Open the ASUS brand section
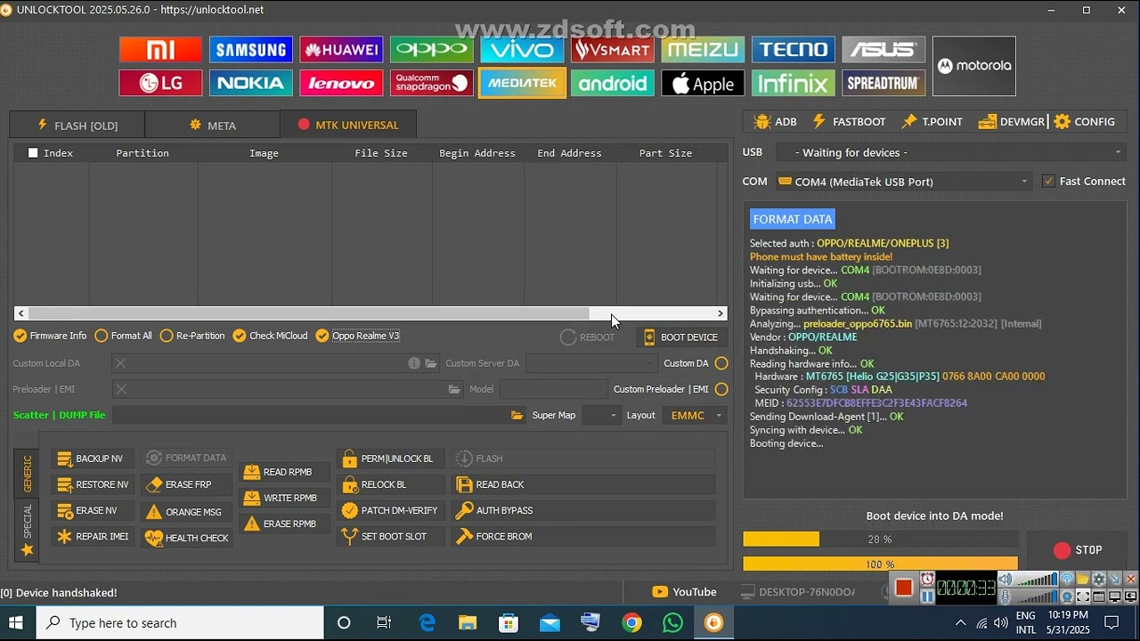This screenshot has height=641, width=1140. (x=883, y=50)
